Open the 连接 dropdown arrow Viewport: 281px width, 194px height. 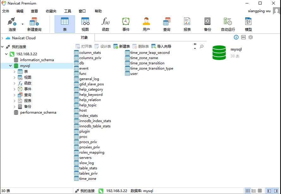pyautogui.click(x=23, y=24)
